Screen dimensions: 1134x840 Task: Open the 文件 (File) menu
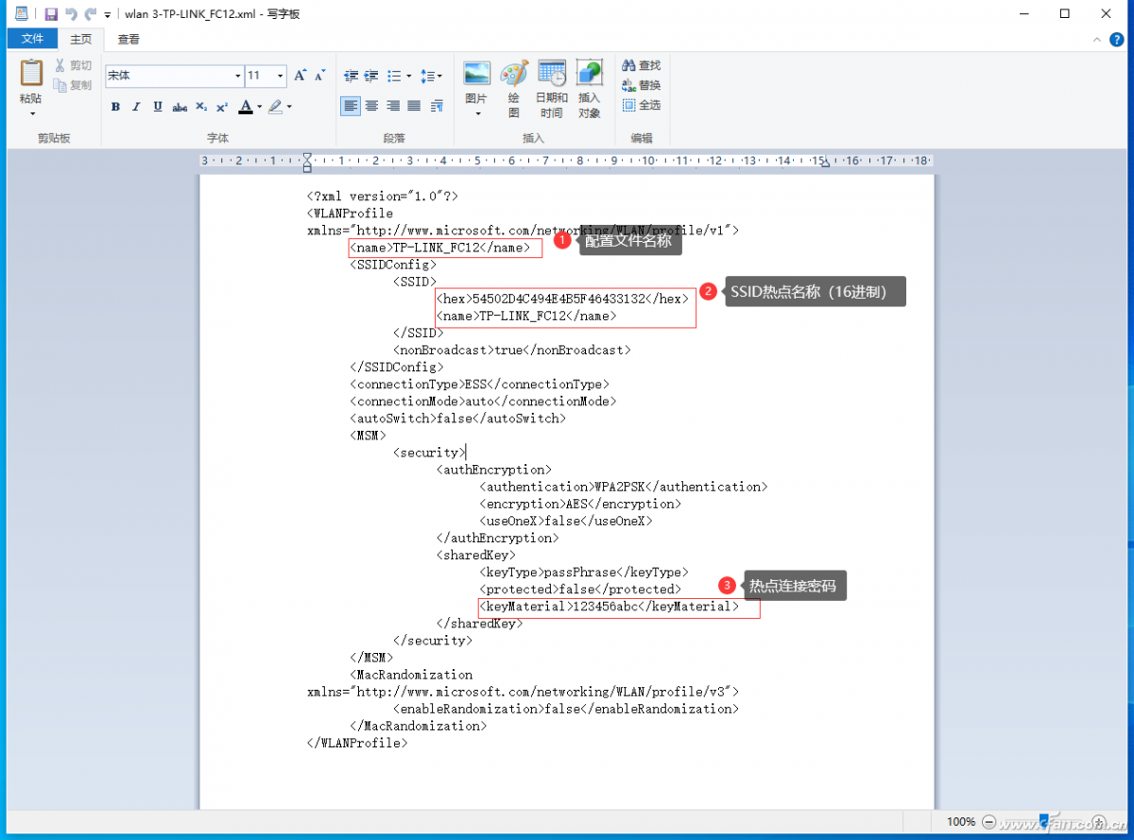[33, 39]
